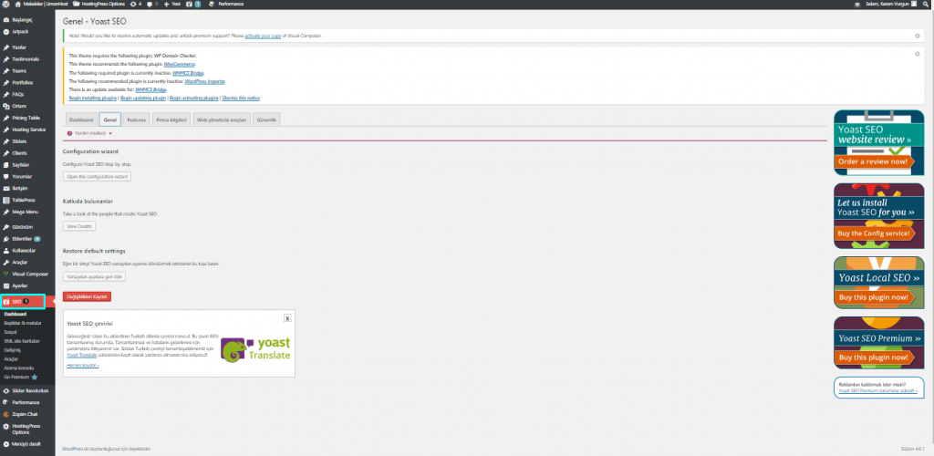Close the Yoast SEO çevirisi box
934x456 pixels.
287,318
